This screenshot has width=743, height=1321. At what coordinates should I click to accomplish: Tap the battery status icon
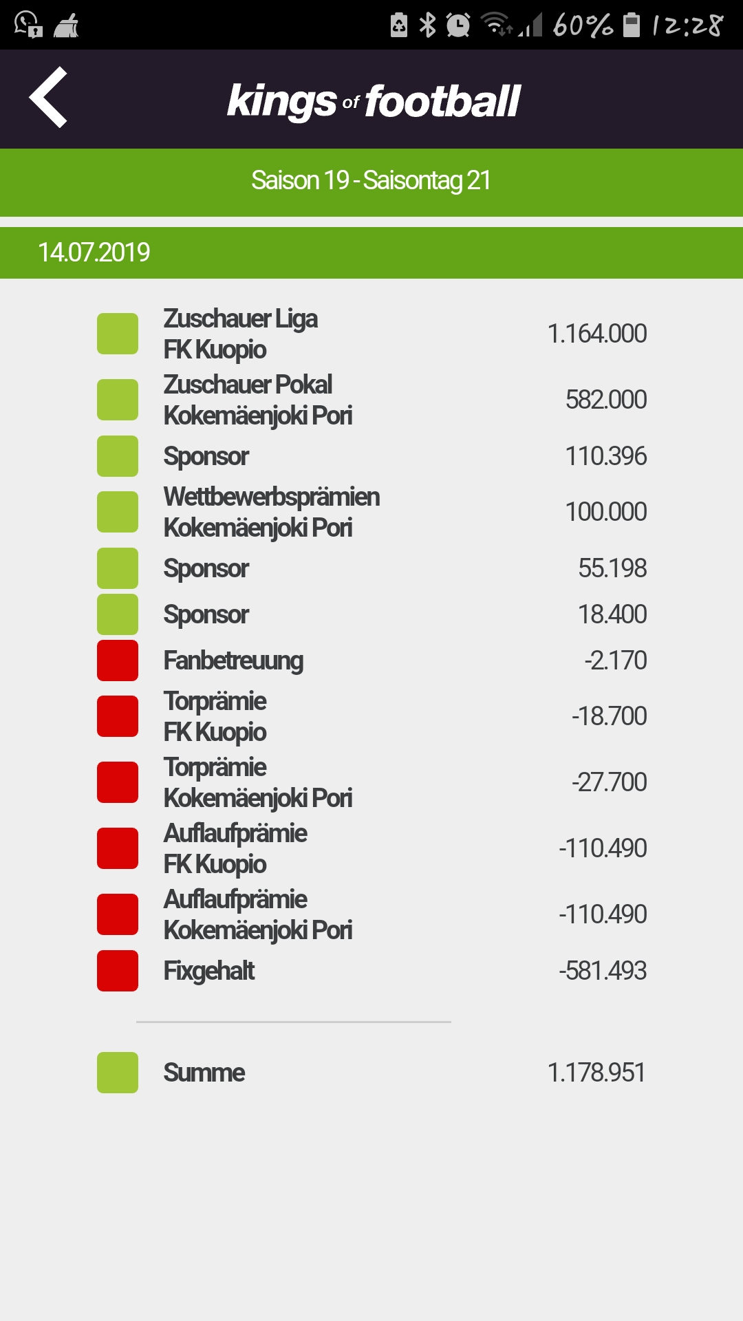pos(632,25)
